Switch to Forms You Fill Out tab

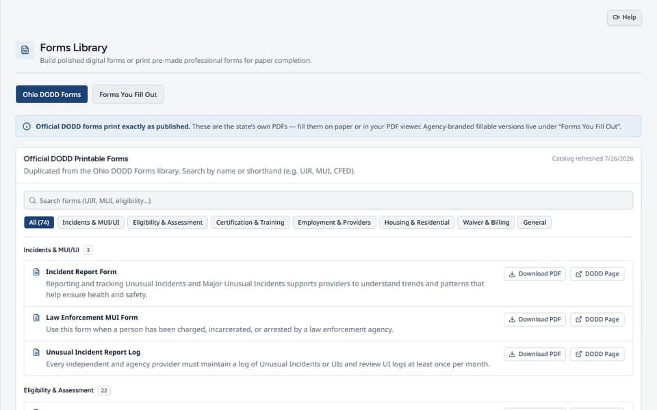pyautogui.click(x=128, y=94)
